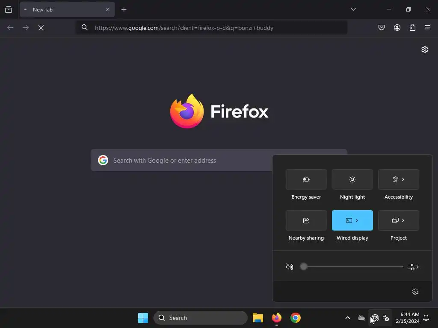Open the Extensions puzzle icon
This screenshot has width=438, height=328.
412,27
